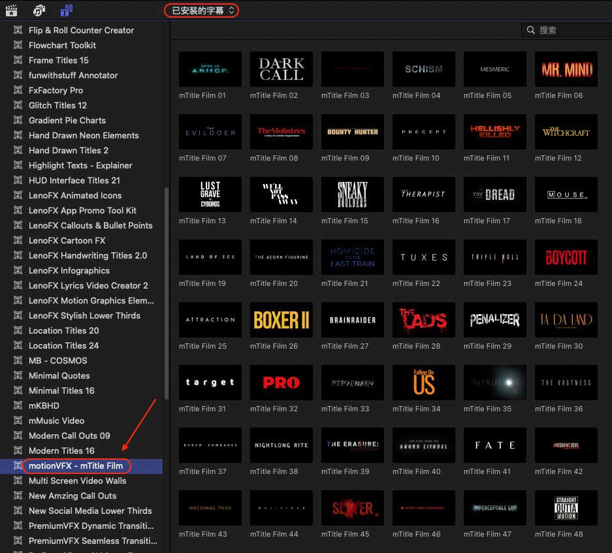Choose the mTitle Film 41 FATE thumbnail

[494, 445]
